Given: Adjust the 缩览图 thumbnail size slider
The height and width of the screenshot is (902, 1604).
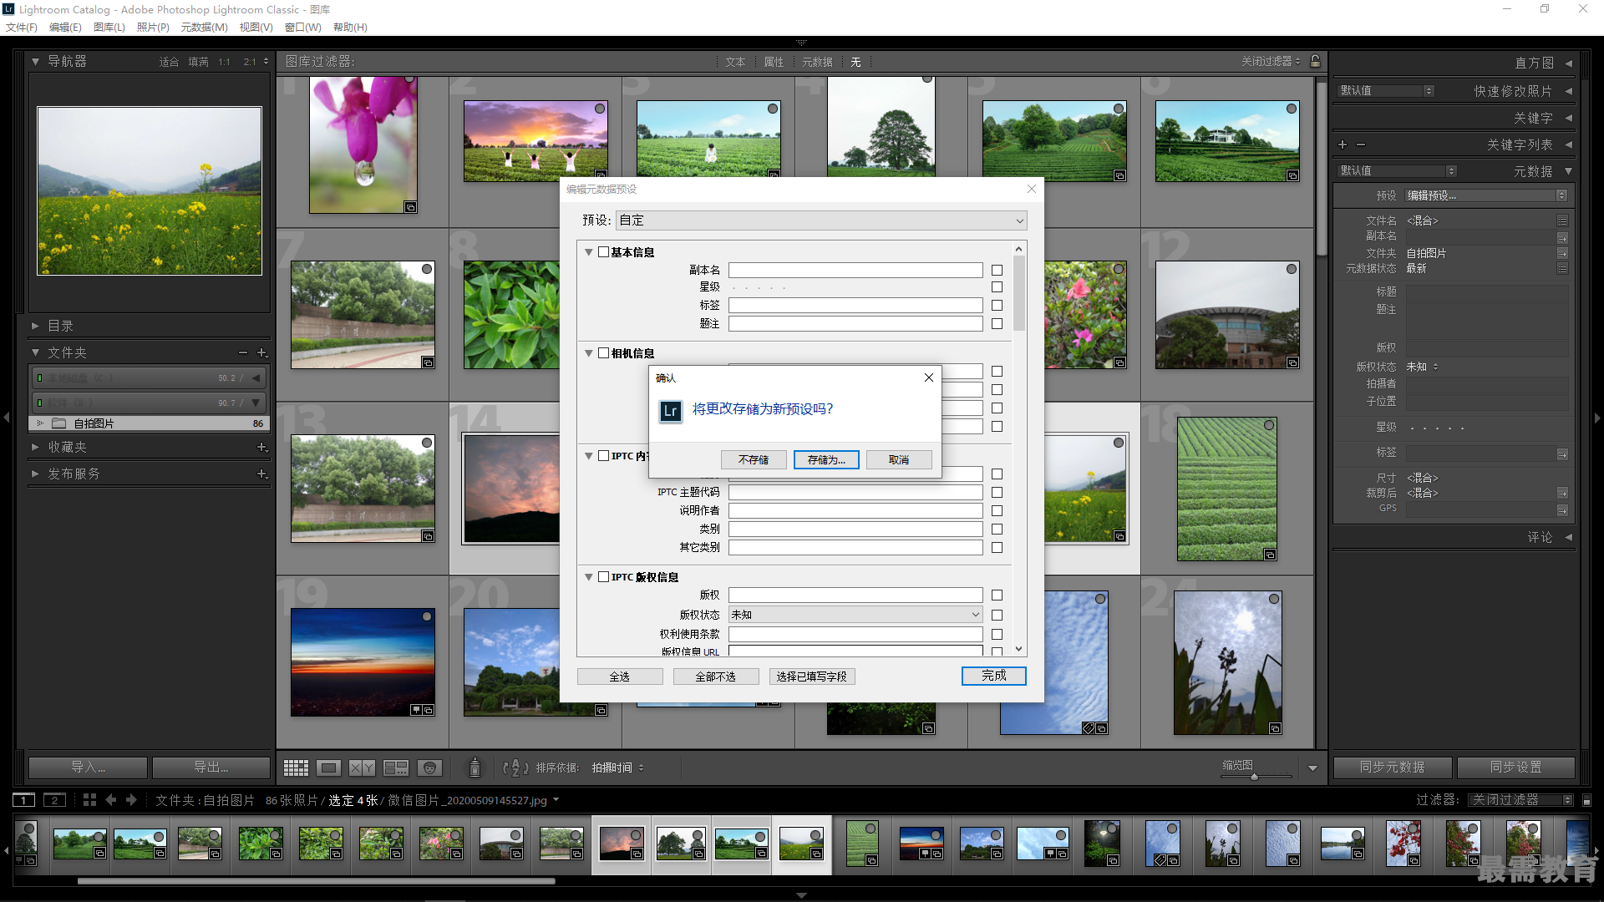Looking at the screenshot, I should pyautogui.click(x=1256, y=777).
